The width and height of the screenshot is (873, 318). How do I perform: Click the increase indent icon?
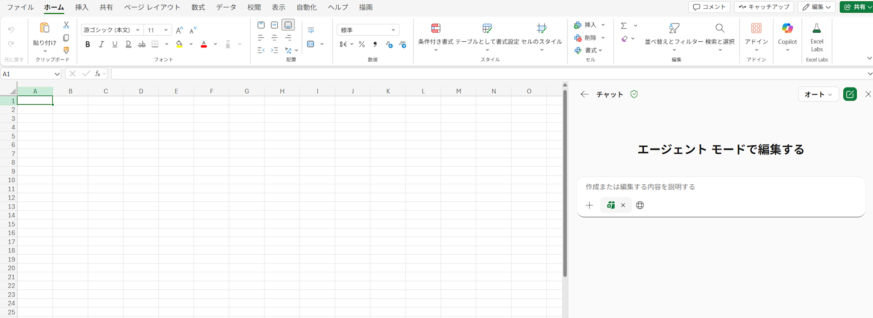tap(274, 50)
